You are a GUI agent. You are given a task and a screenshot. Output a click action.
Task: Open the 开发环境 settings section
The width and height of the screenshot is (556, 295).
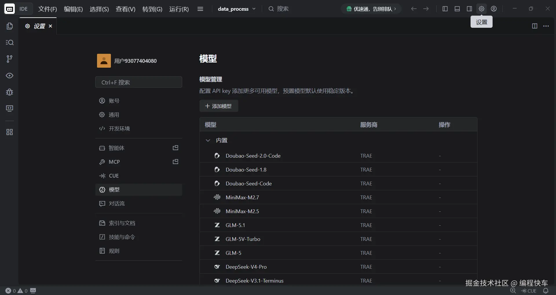139,128
